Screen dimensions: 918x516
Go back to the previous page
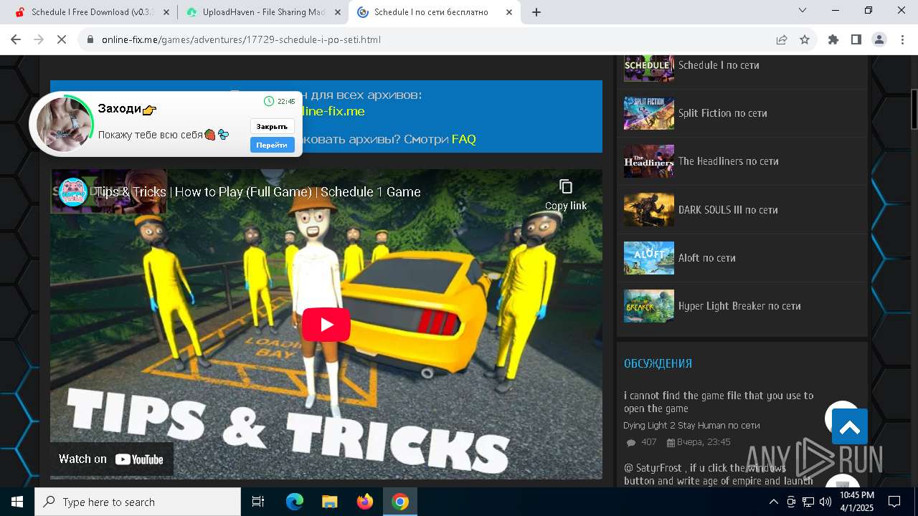(x=16, y=39)
